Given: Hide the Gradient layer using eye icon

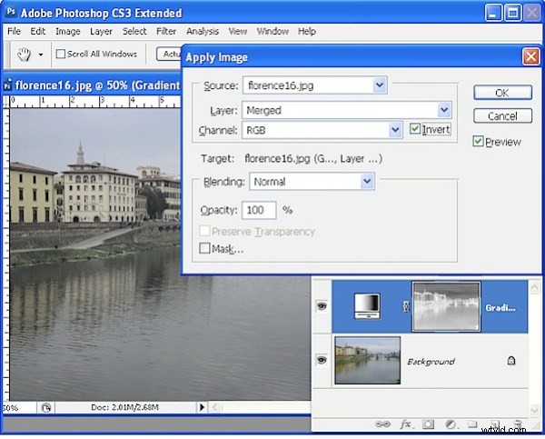Looking at the screenshot, I should point(322,306).
